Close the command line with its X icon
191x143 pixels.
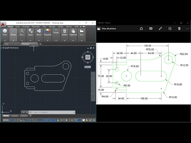(23, 112)
